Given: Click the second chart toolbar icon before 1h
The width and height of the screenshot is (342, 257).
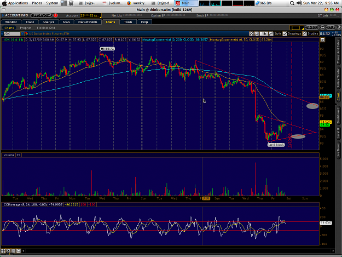Looking at the screenshot, I should tap(257, 33).
